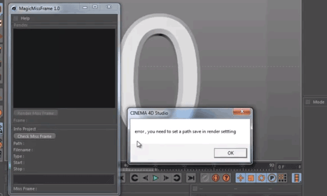Click the MagicMissFrame title bar icon
Viewport: 327px width, 196px height.
click(x=14, y=8)
